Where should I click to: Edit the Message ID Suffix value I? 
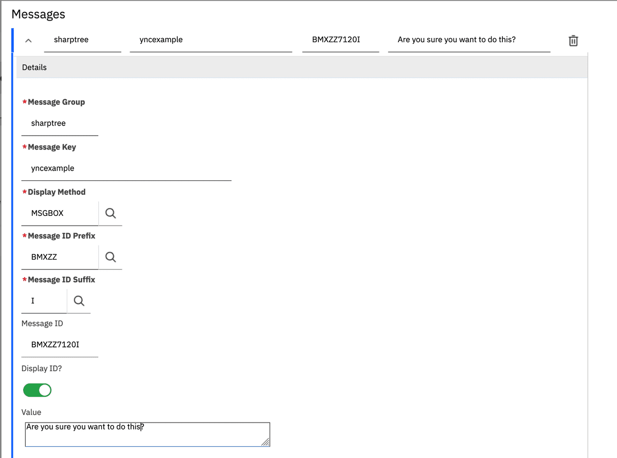tap(44, 300)
